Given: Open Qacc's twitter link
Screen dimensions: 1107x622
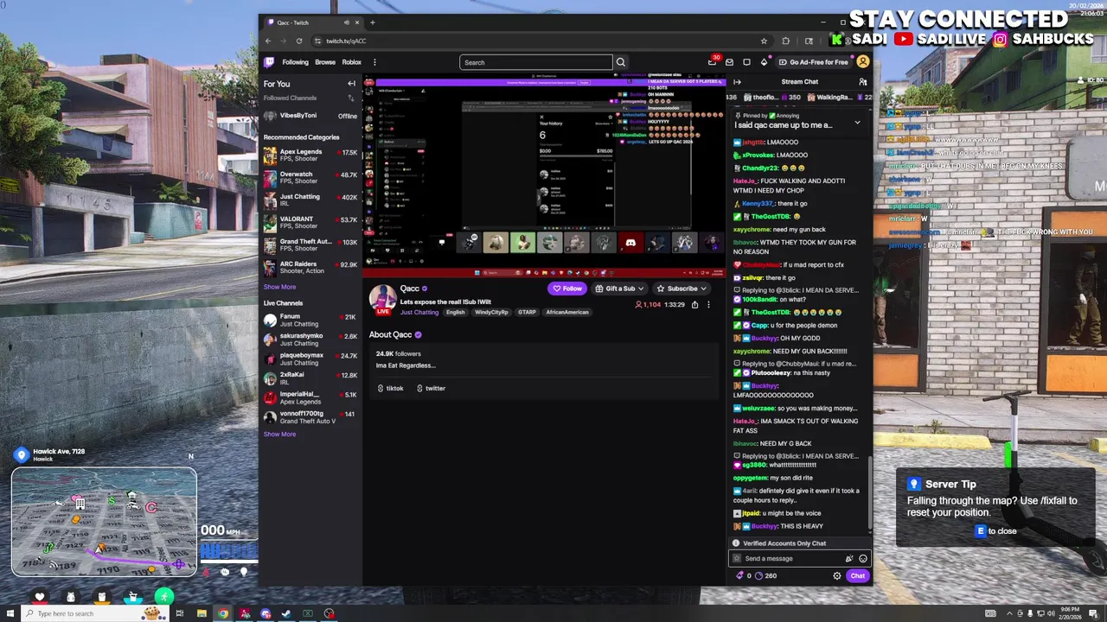Looking at the screenshot, I should click(431, 388).
